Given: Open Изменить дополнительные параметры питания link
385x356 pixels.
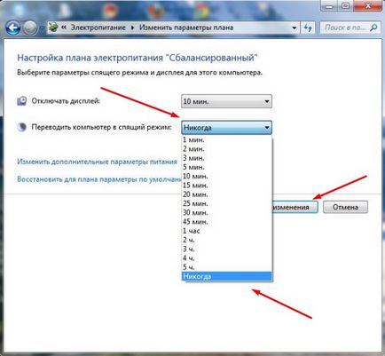Looking at the screenshot, I should (97, 162).
